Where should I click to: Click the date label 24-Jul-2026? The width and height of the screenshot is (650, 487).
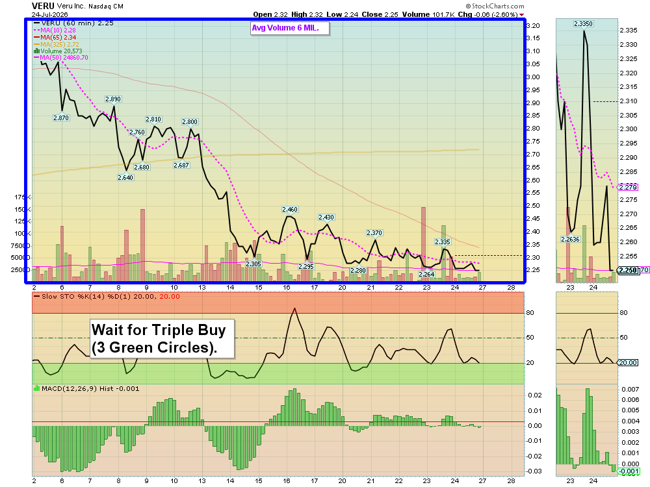50,14
